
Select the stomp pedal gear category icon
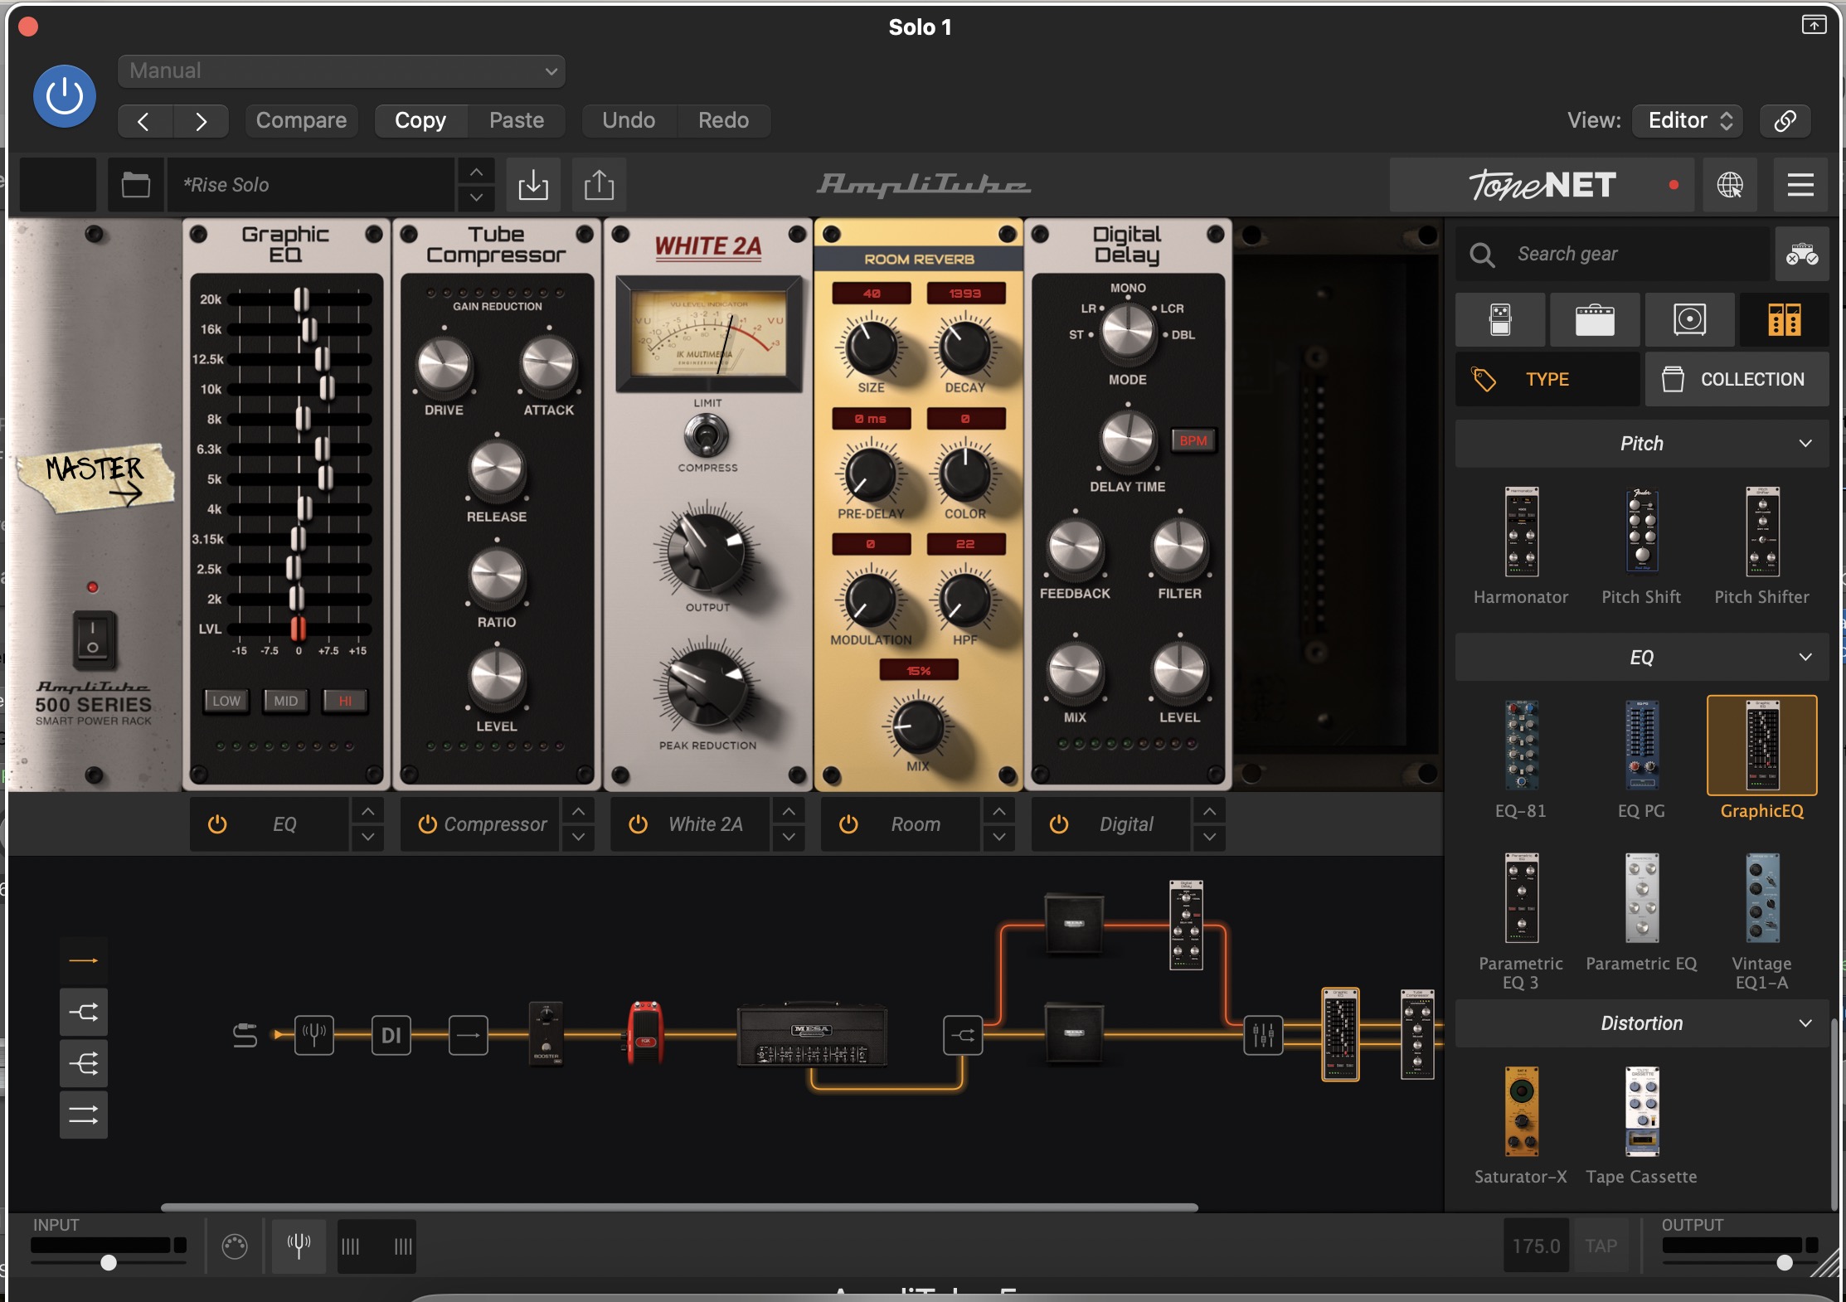[1500, 319]
